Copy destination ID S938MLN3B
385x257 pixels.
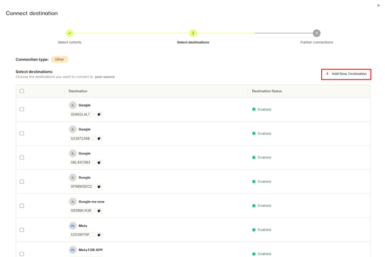click(x=99, y=211)
